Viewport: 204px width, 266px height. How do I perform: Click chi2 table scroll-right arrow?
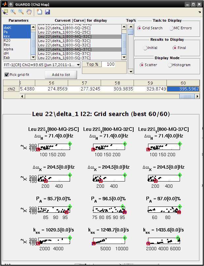pos(197,96)
